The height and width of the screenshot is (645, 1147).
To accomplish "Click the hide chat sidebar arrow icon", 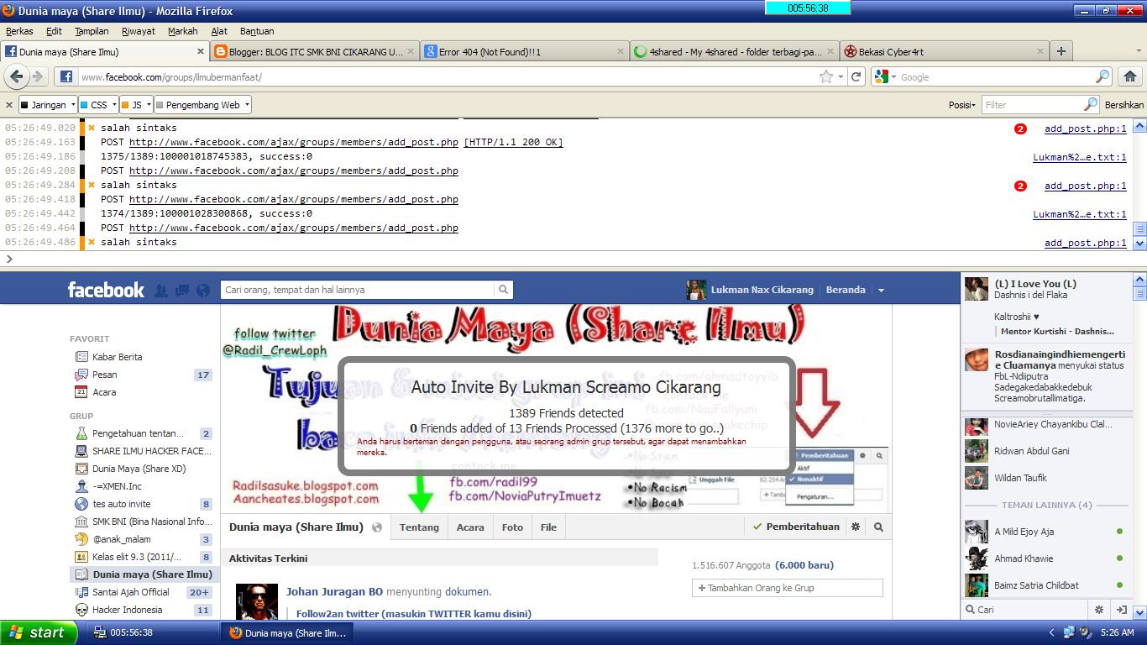I will (x=1121, y=610).
